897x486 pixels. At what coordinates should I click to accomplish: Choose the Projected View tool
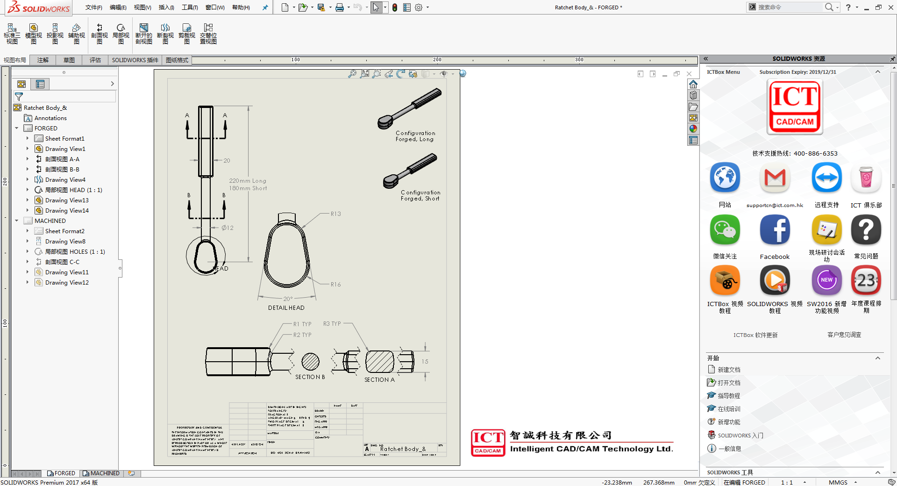click(x=55, y=34)
